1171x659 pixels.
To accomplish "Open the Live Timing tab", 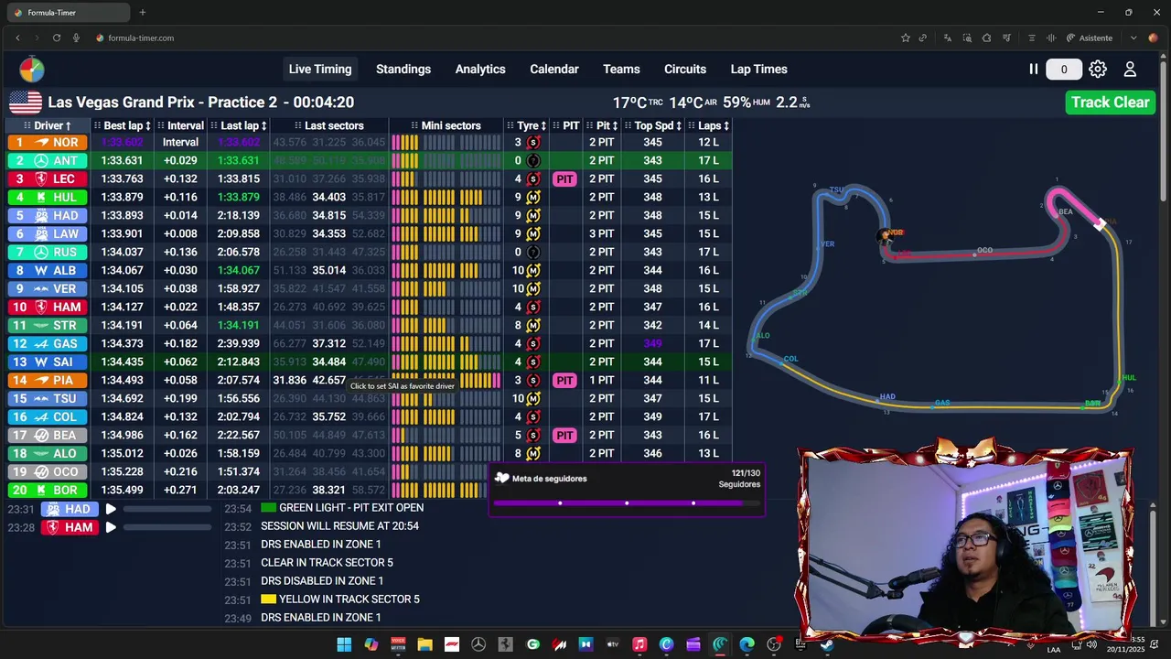I will (x=320, y=70).
